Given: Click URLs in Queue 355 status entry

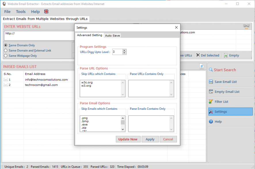Looking at the screenshot, I should 74,167.
